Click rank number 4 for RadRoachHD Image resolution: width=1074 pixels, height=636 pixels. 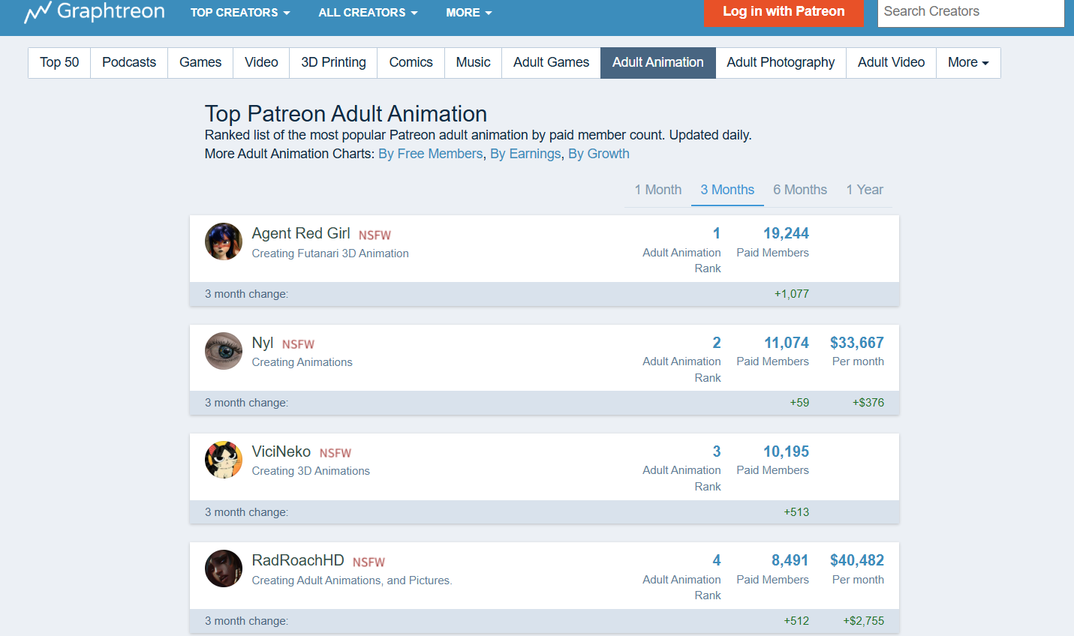pos(717,560)
